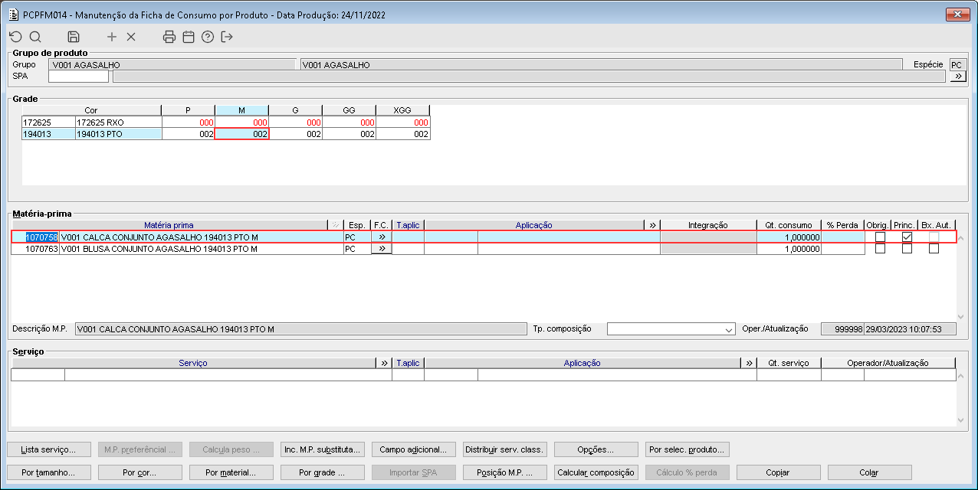Viewport: 978px width, 490px height.
Task: Enable Obrig. checkbox for BLUSA row
Action: [x=880, y=248]
